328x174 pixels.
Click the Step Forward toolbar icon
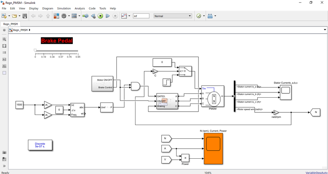point(107,16)
